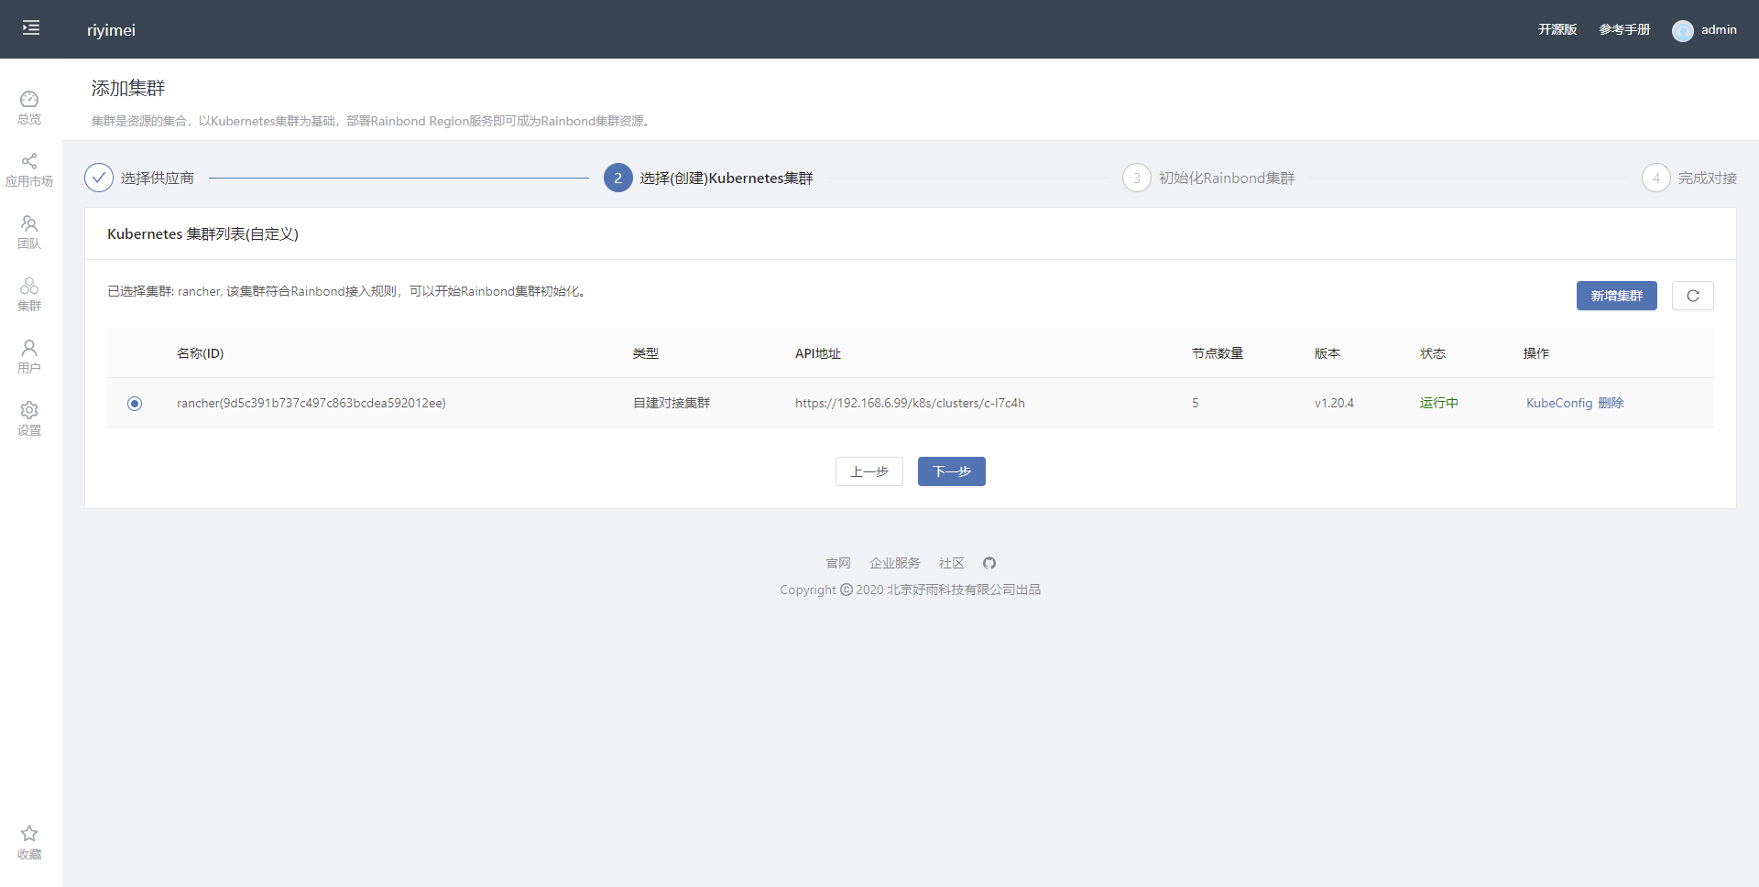This screenshot has width=1759, height=887.
Task: Click the Copyright 2020 footer text
Action: 910,590
